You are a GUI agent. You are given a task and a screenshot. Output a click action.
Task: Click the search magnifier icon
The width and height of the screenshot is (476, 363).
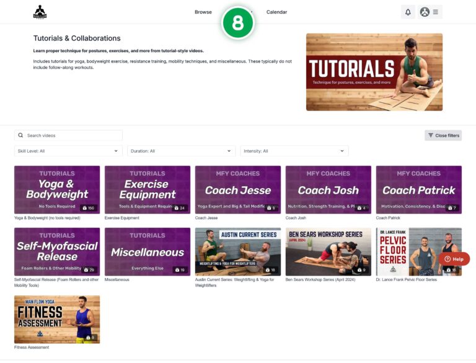click(x=20, y=135)
